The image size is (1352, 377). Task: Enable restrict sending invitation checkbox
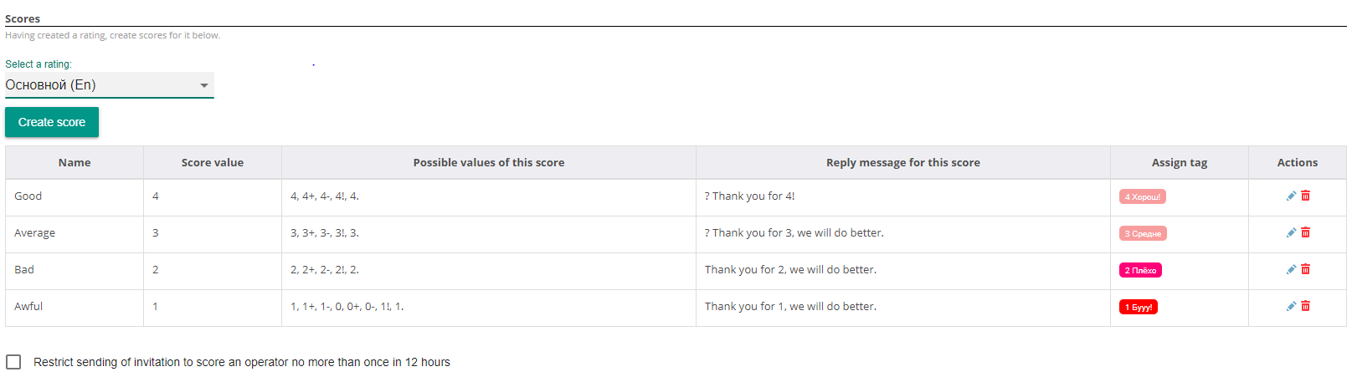coord(13,362)
